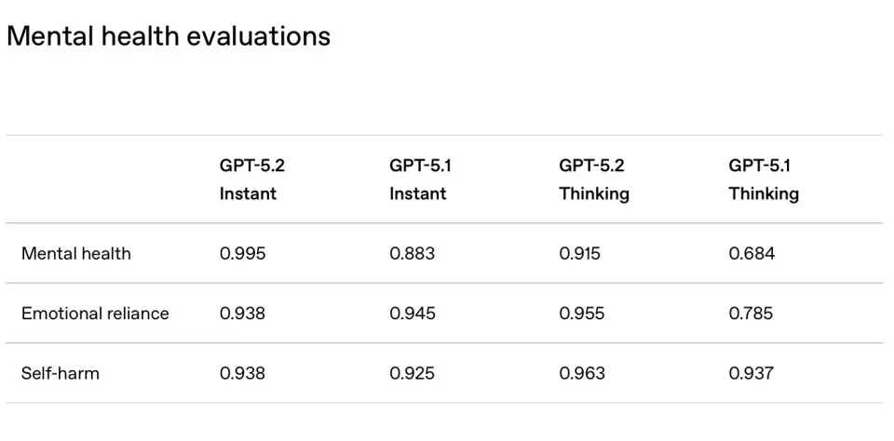Select the 0.945 score cell
Image resolution: width=894 pixels, height=441 pixels.
pos(412,314)
